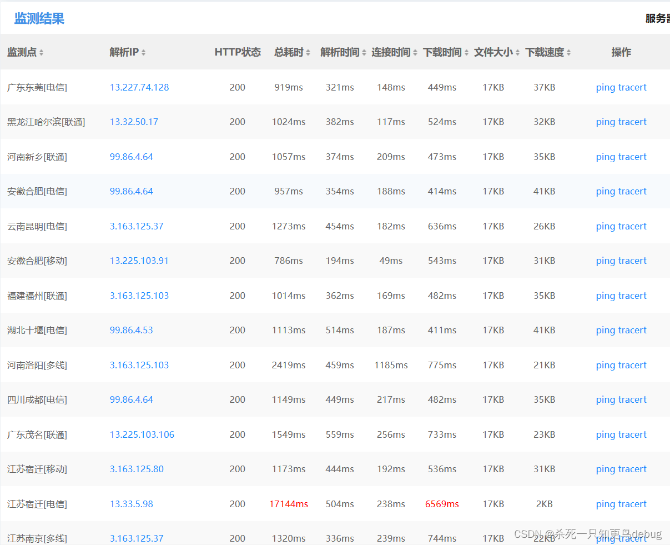Open IP link 13.32.50.17
670x545 pixels.
pos(134,122)
